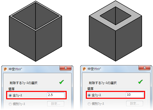Click the green checkmark in right dialog
Viewport: 153px width, 110px height.
tap(140, 82)
